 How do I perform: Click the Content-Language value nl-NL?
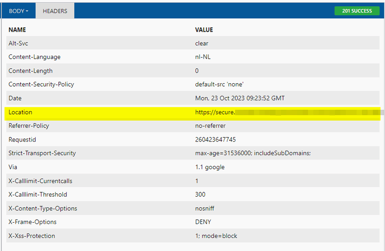[x=203, y=57]
